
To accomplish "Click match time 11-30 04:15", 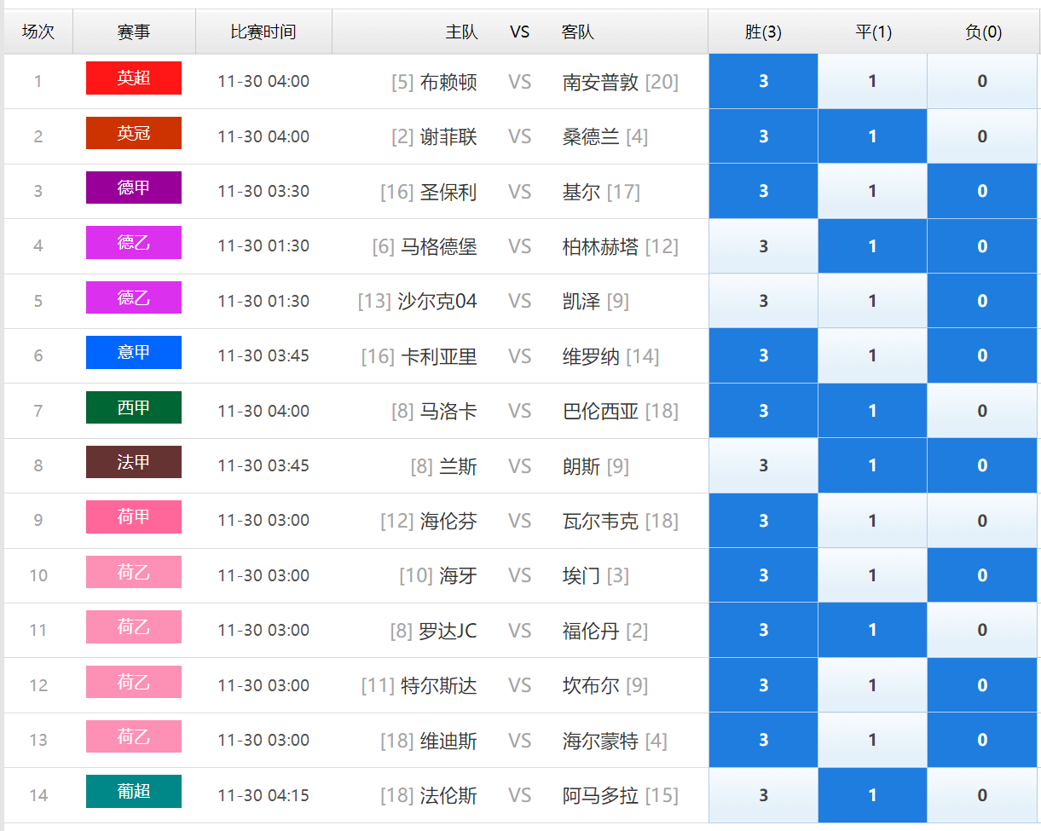I will [x=263, y=795].
